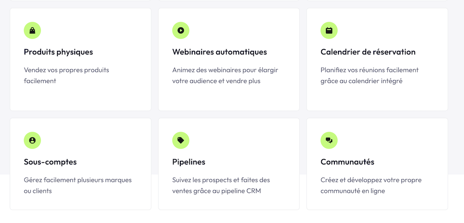Viewport: 464px width, 223px height.
Task: Click 'grâce au pipeline CRM' text line
Action: point(217,191)
